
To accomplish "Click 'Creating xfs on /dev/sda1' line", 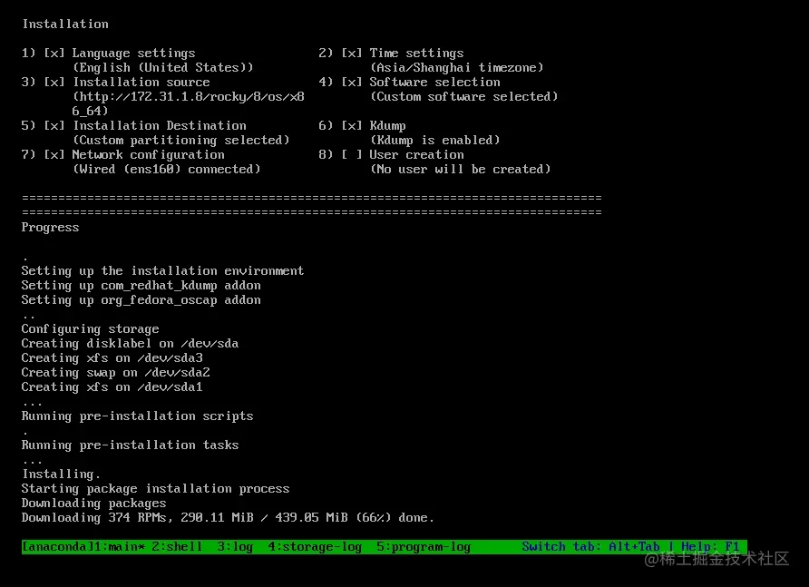I will tap(112, 386).
